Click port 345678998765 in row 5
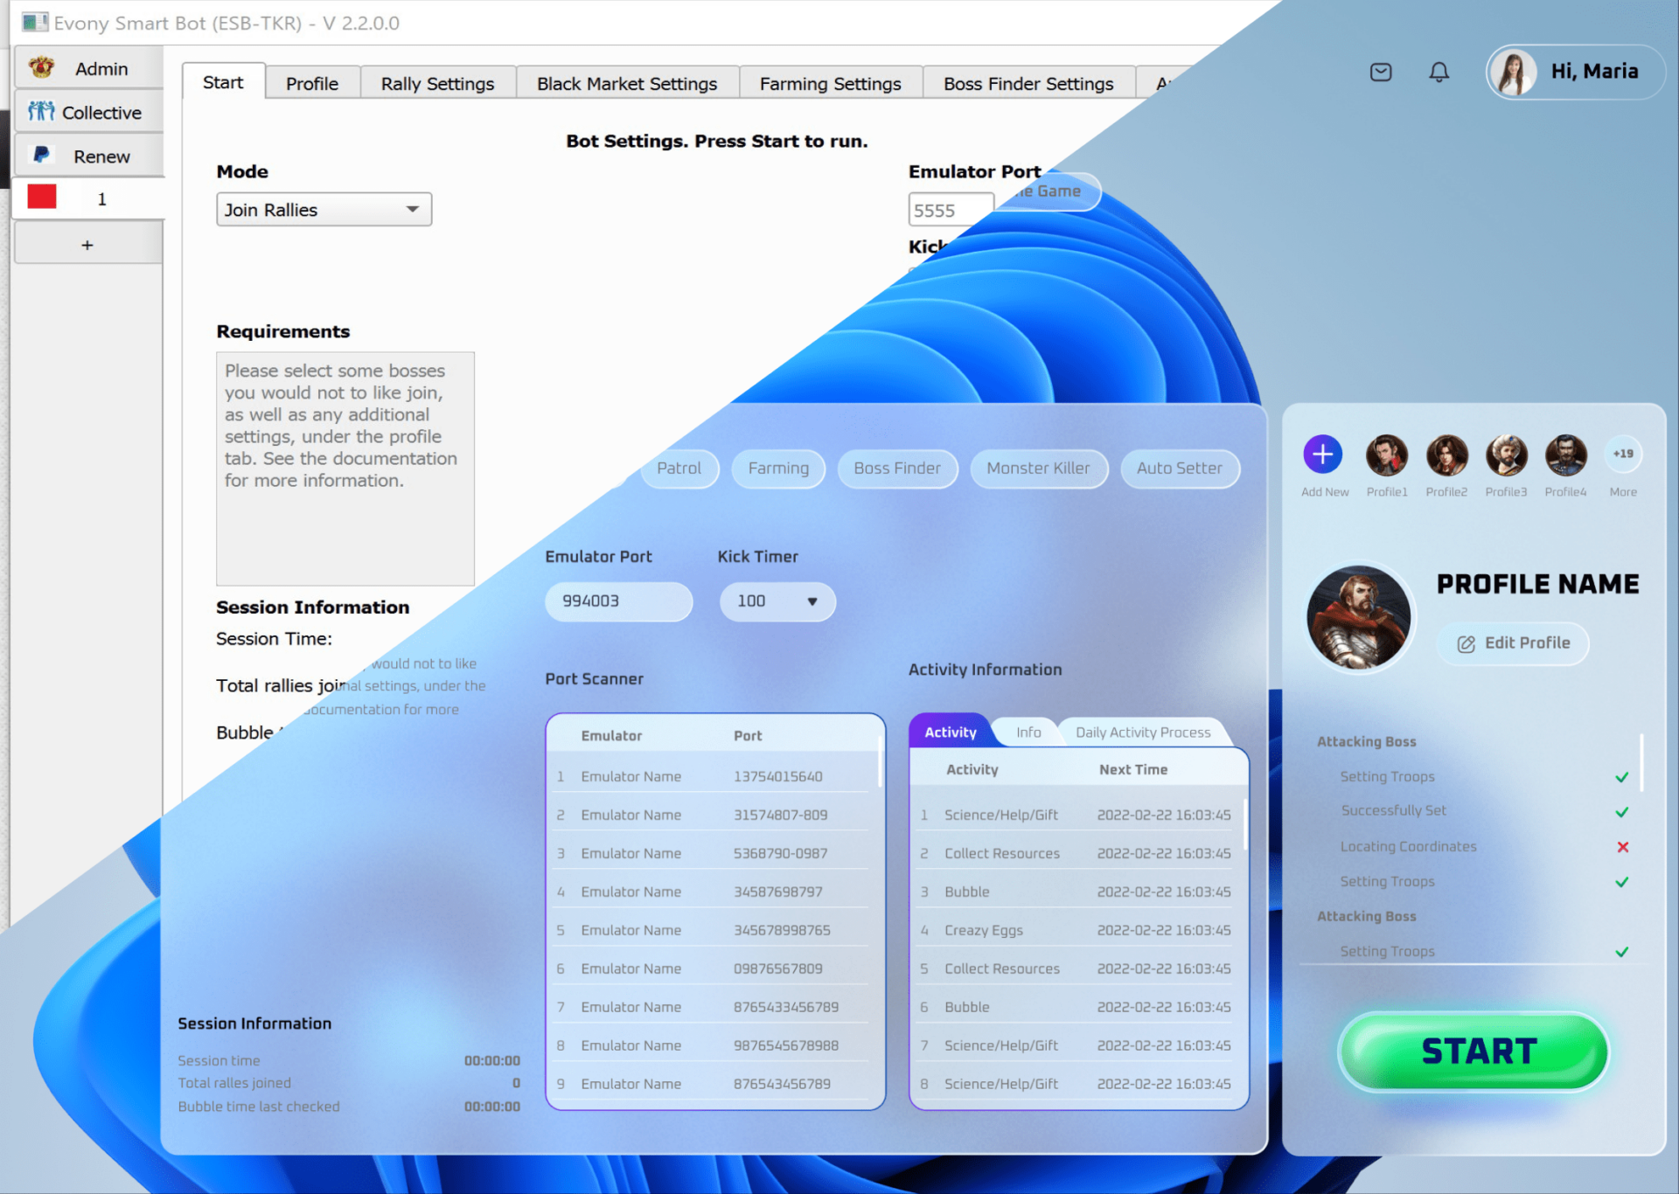The image size is (1679, 1194). click(782, 930)
